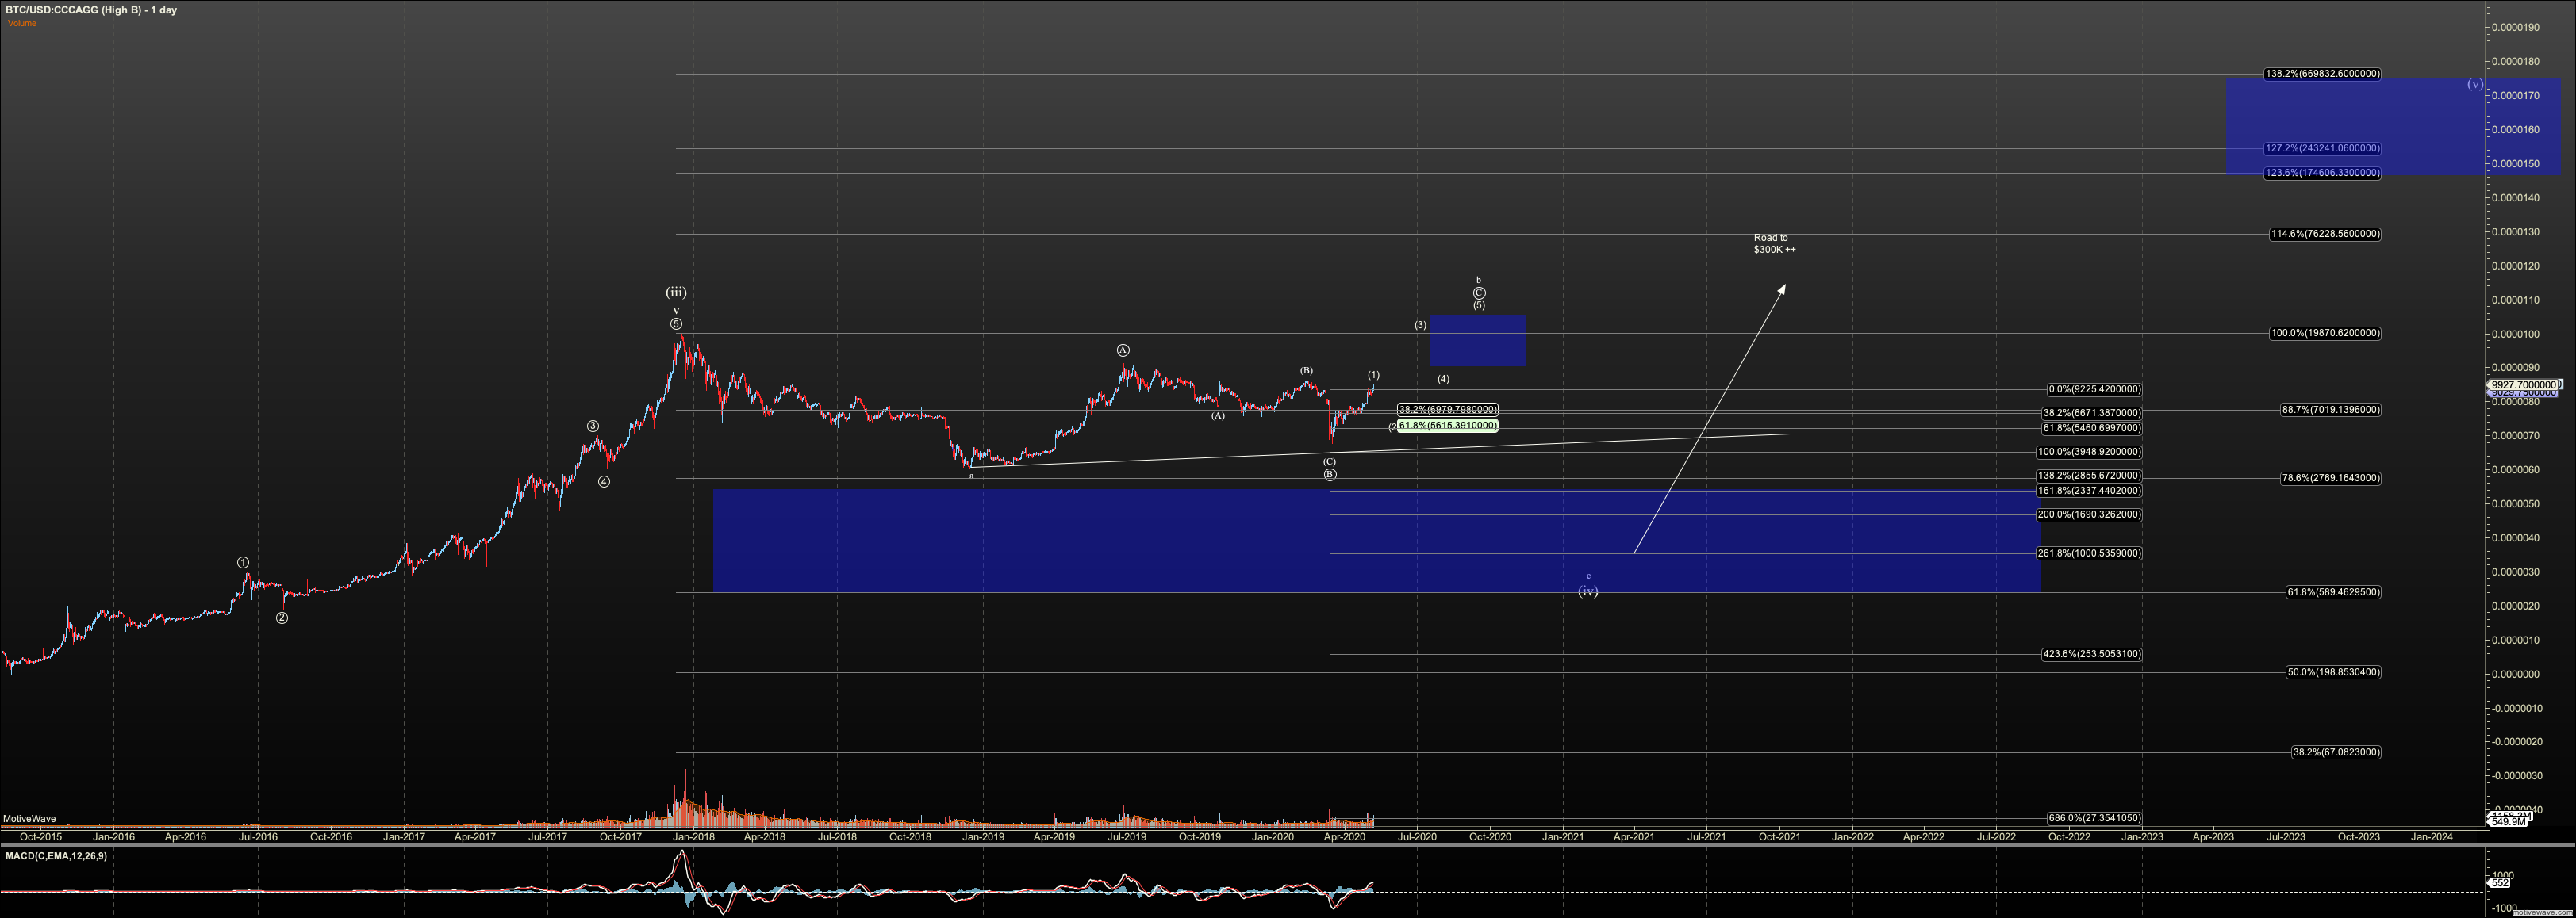Screen dimensions: 2576x918
Task: Click the motivewave.com watermark link
Action: [x=2544, y=913]
